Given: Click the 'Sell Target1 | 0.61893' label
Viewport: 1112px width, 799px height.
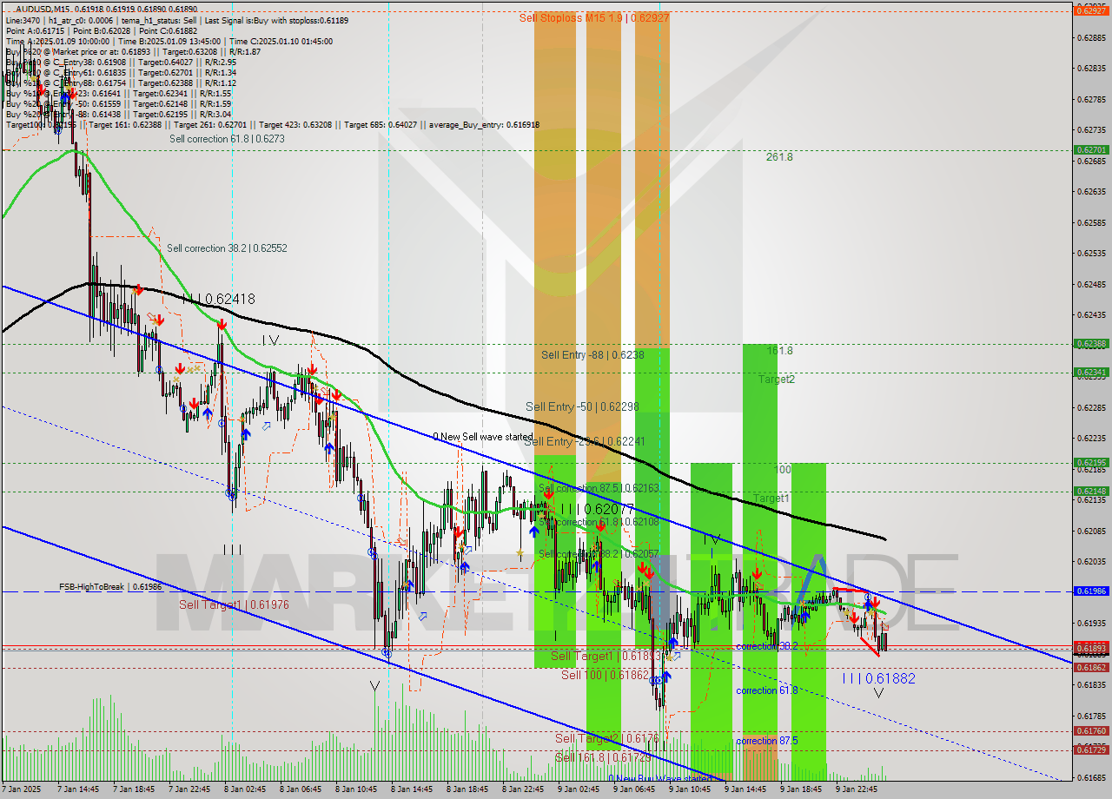Looking at the screenshot, I should [605, 656].
